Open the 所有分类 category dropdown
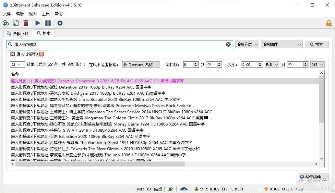Viewport: 335px width, 193px height. 247,44
